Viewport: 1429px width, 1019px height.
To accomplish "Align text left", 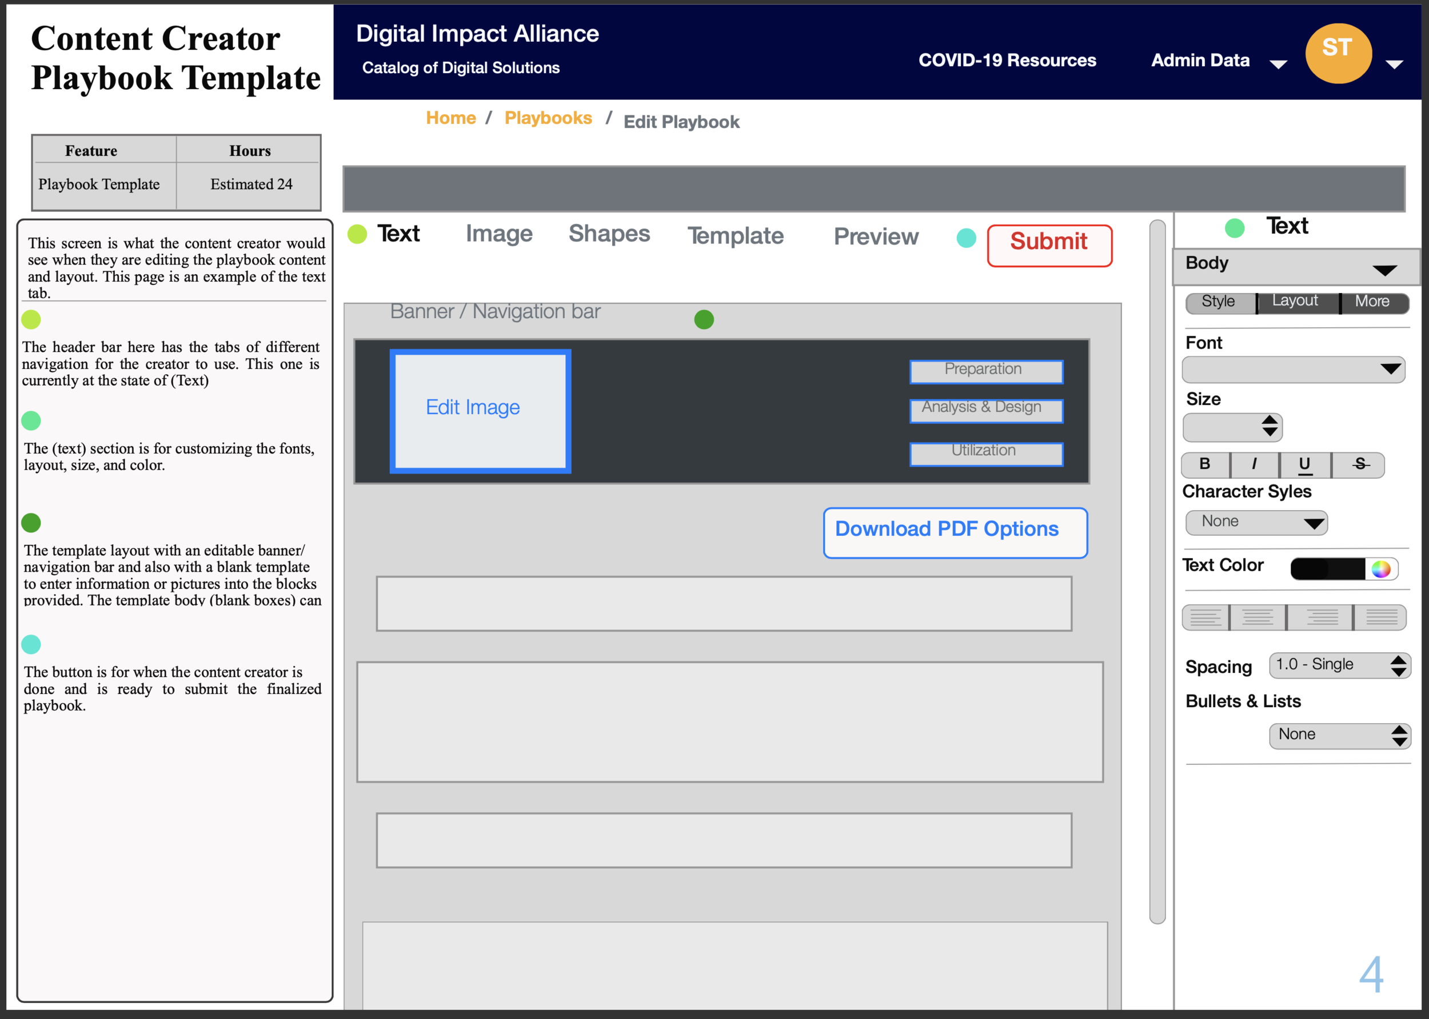I will (x=1205, y=617).
